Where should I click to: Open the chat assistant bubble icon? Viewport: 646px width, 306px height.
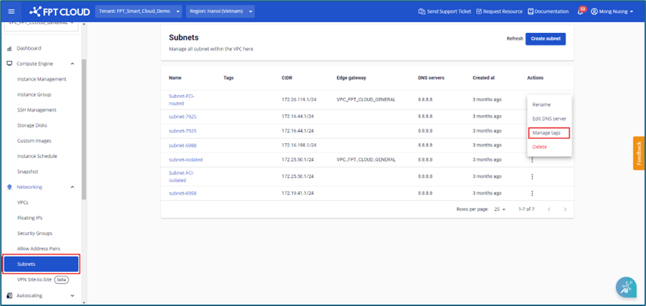[625, 287]
